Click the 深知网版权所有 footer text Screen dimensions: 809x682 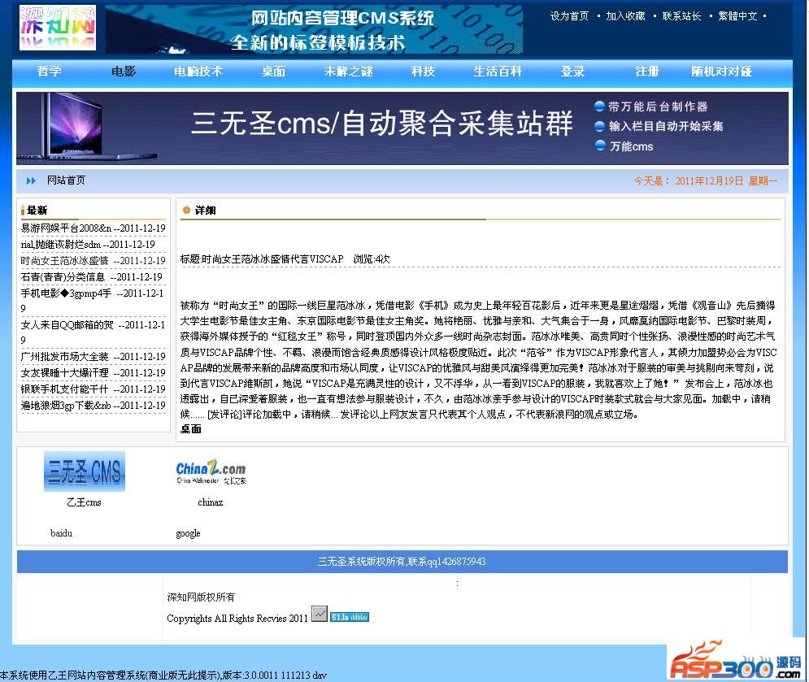point(201,597)
